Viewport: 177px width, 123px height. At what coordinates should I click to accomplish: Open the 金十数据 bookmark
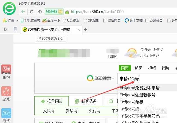click(x=134, y=20)
